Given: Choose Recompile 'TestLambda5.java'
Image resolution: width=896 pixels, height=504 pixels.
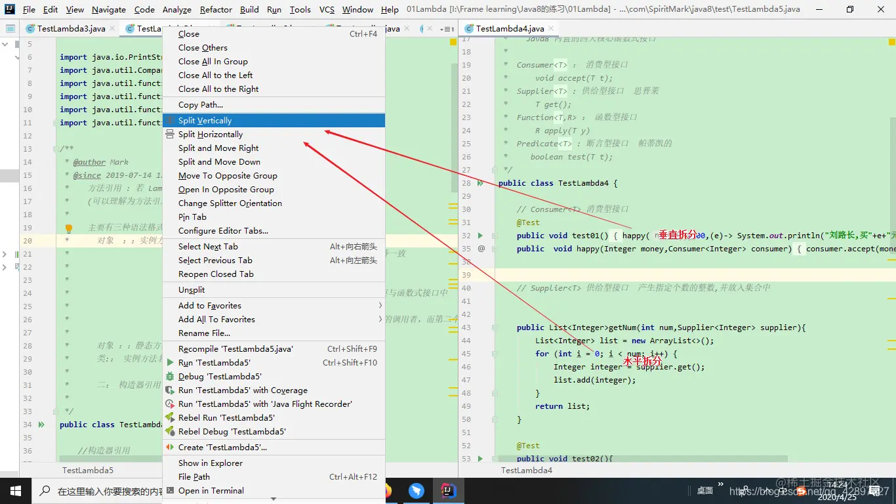Looking at the screenshot, I should coord(274,349).
